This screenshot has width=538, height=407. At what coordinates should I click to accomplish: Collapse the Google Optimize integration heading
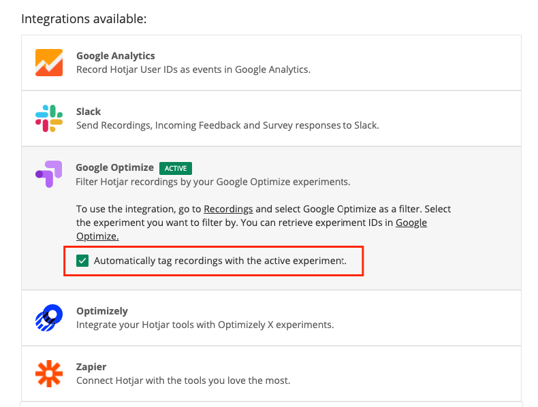tap(114, 167)
